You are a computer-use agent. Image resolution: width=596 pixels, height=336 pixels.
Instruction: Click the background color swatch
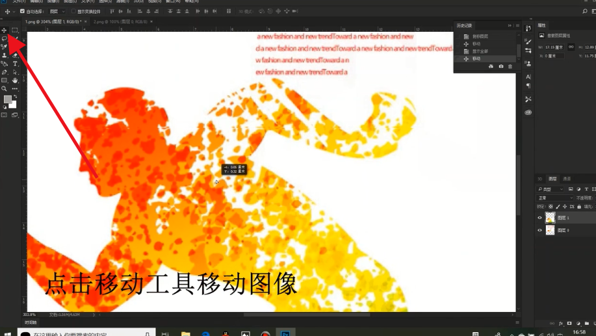pyautogui.click(x=14, y=105)
